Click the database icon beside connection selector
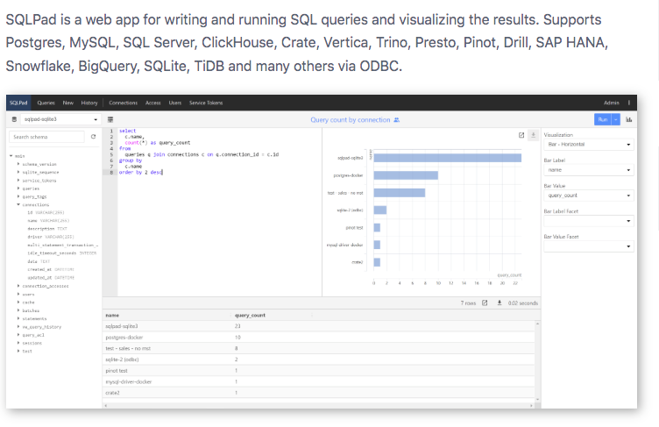Image resolution: width=659 pixels, height=427 pixels. point(14,119)
